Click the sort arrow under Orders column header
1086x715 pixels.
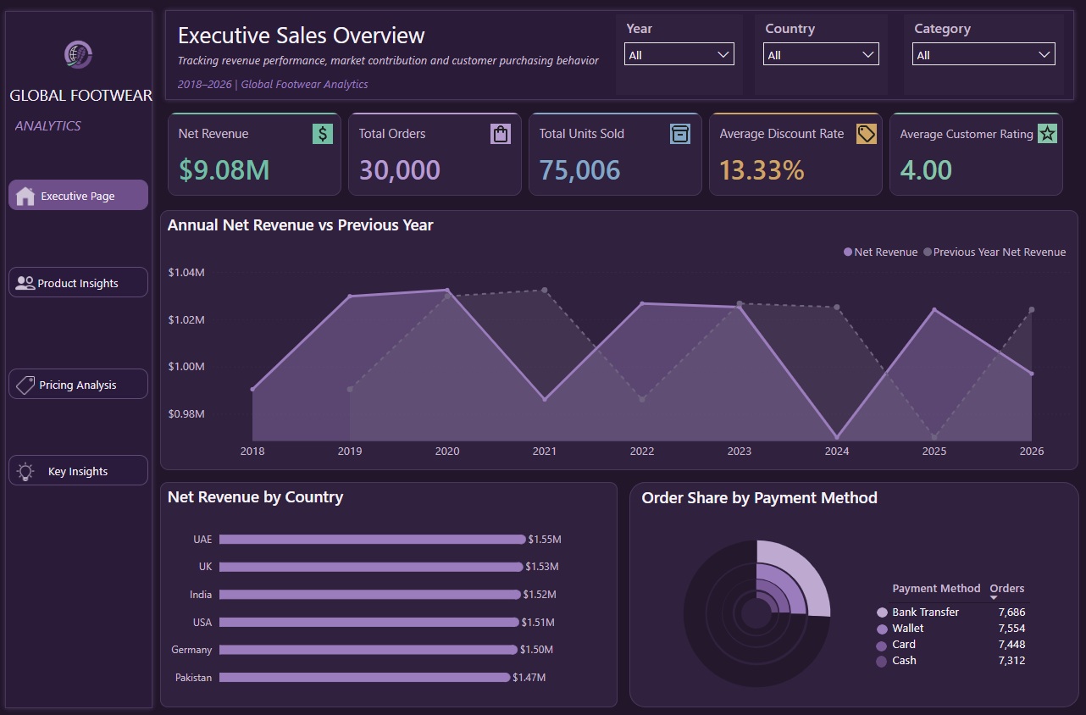coord(994,598)
